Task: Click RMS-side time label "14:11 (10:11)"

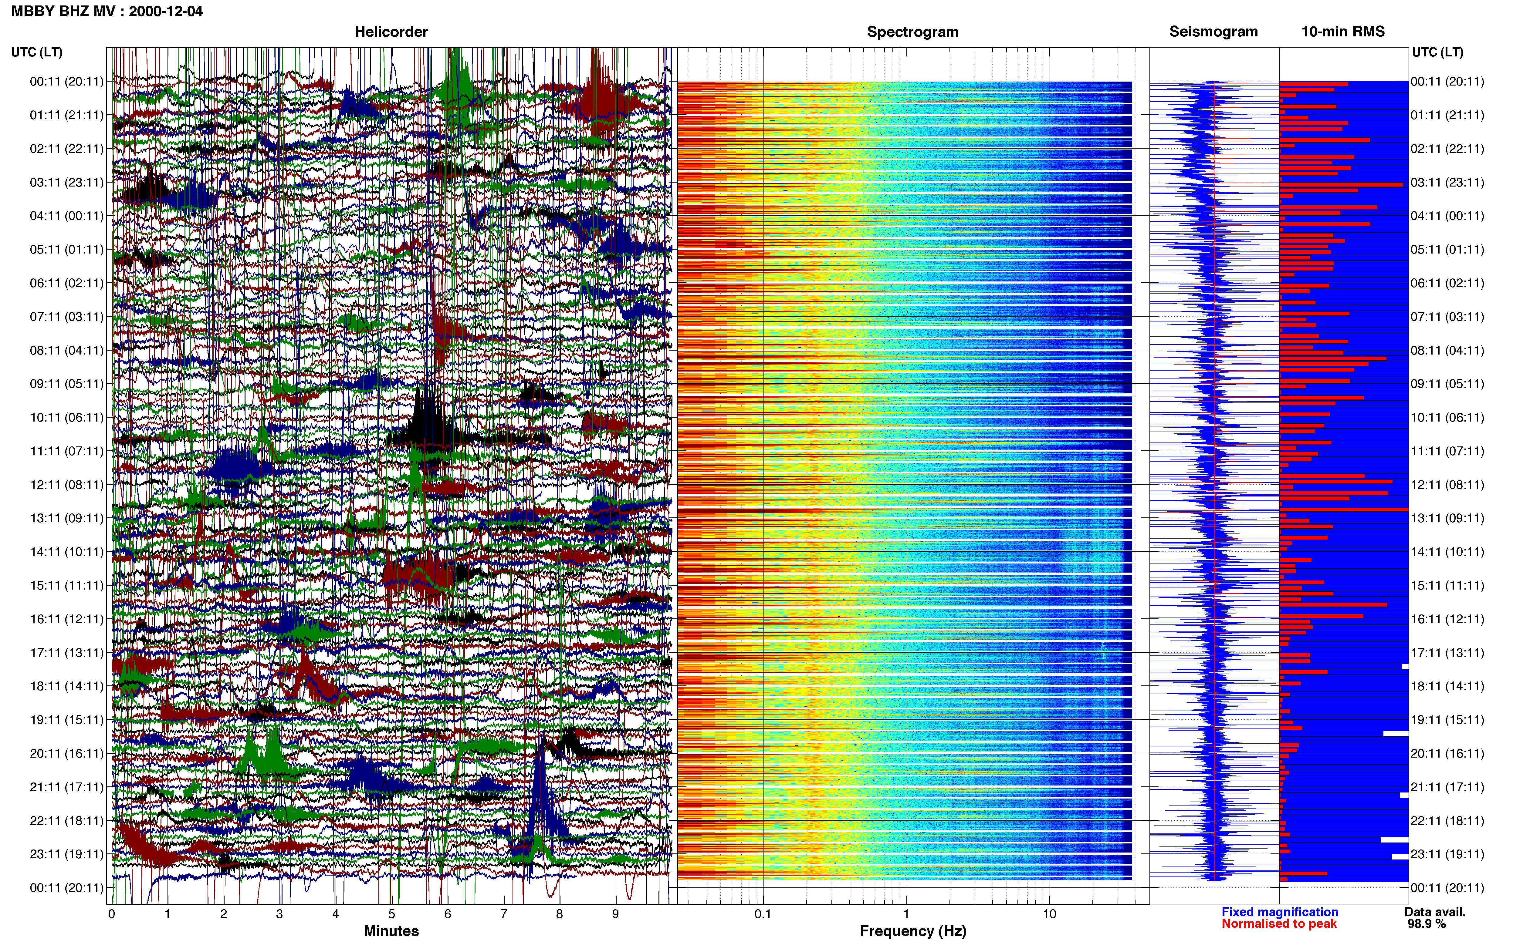Action: [1447, 552]
